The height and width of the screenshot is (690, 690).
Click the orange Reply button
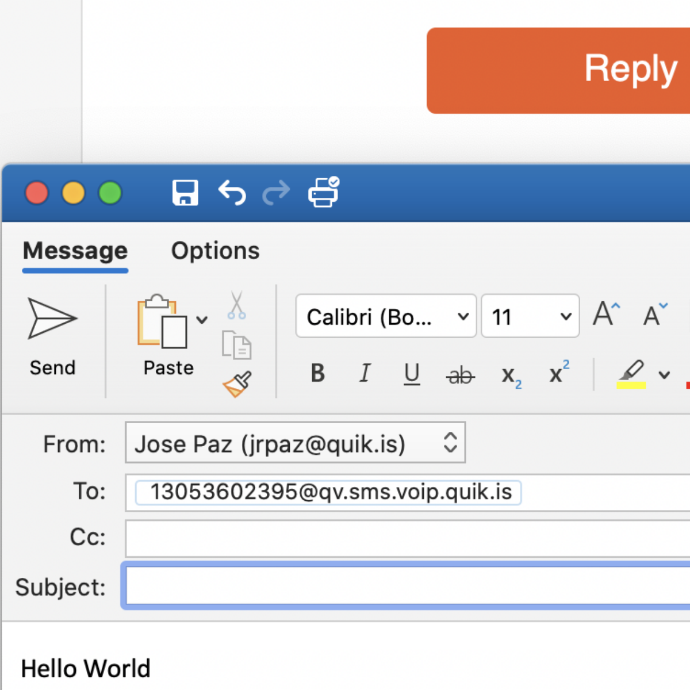(x=558, y=71)
